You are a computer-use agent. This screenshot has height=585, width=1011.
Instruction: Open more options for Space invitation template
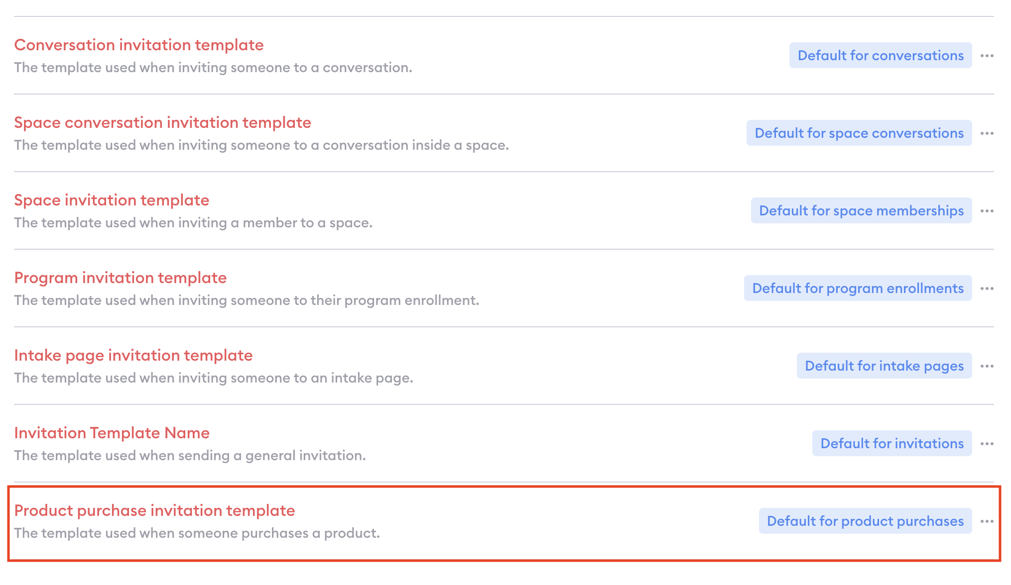point(987,211)
